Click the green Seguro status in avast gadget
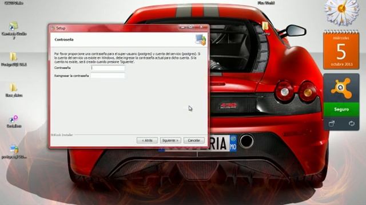Screen dimensions: 366x205 [341, 109]
